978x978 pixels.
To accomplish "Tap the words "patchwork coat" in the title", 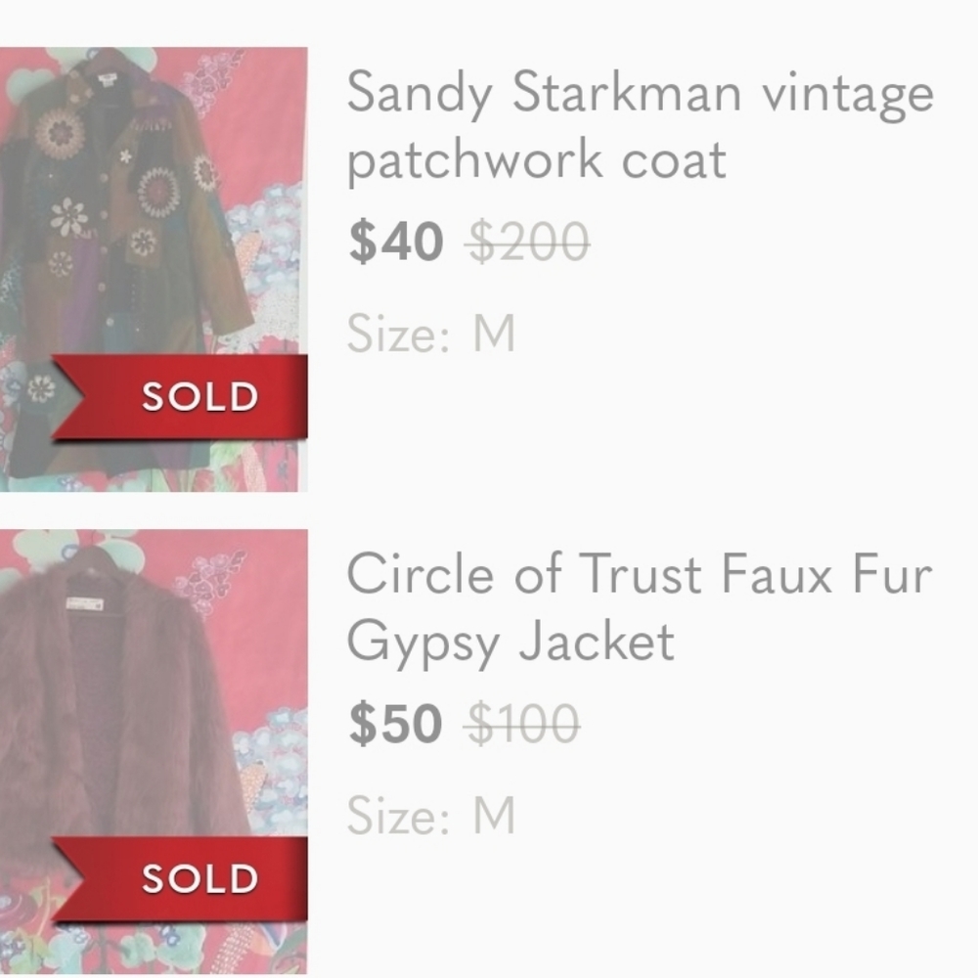I will [x=537, y=160].
